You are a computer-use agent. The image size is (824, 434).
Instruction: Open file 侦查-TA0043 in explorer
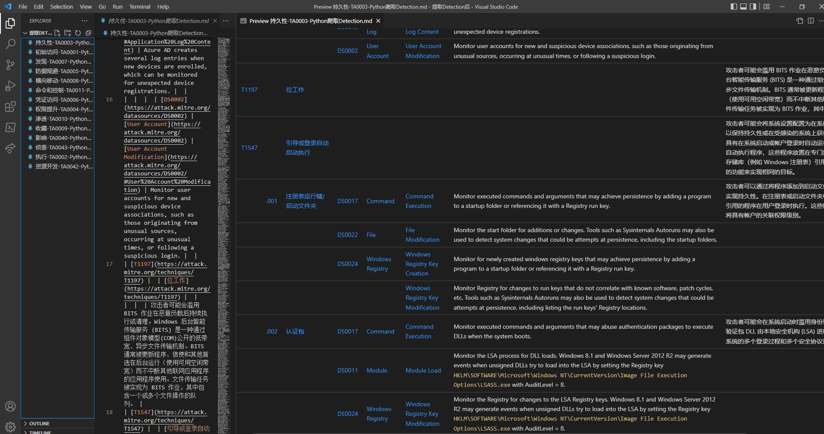(58, 147)
